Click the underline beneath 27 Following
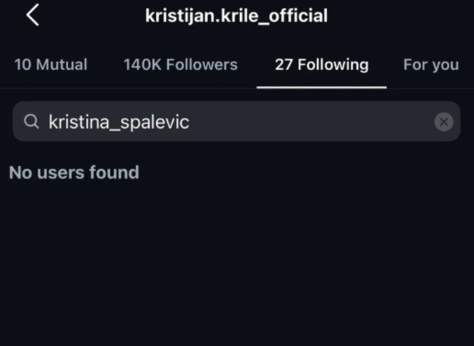This screenshot has width=474, height=346. [322, 87]
